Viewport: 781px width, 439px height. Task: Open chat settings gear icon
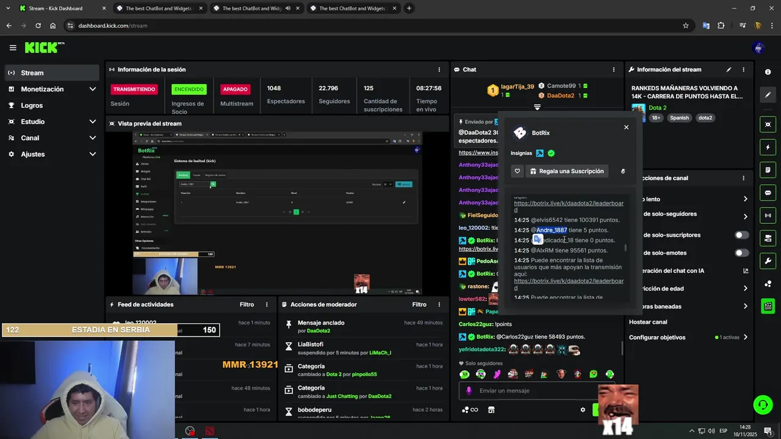[583, 410]
